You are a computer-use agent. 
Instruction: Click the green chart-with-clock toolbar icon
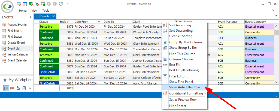(31, 4)
